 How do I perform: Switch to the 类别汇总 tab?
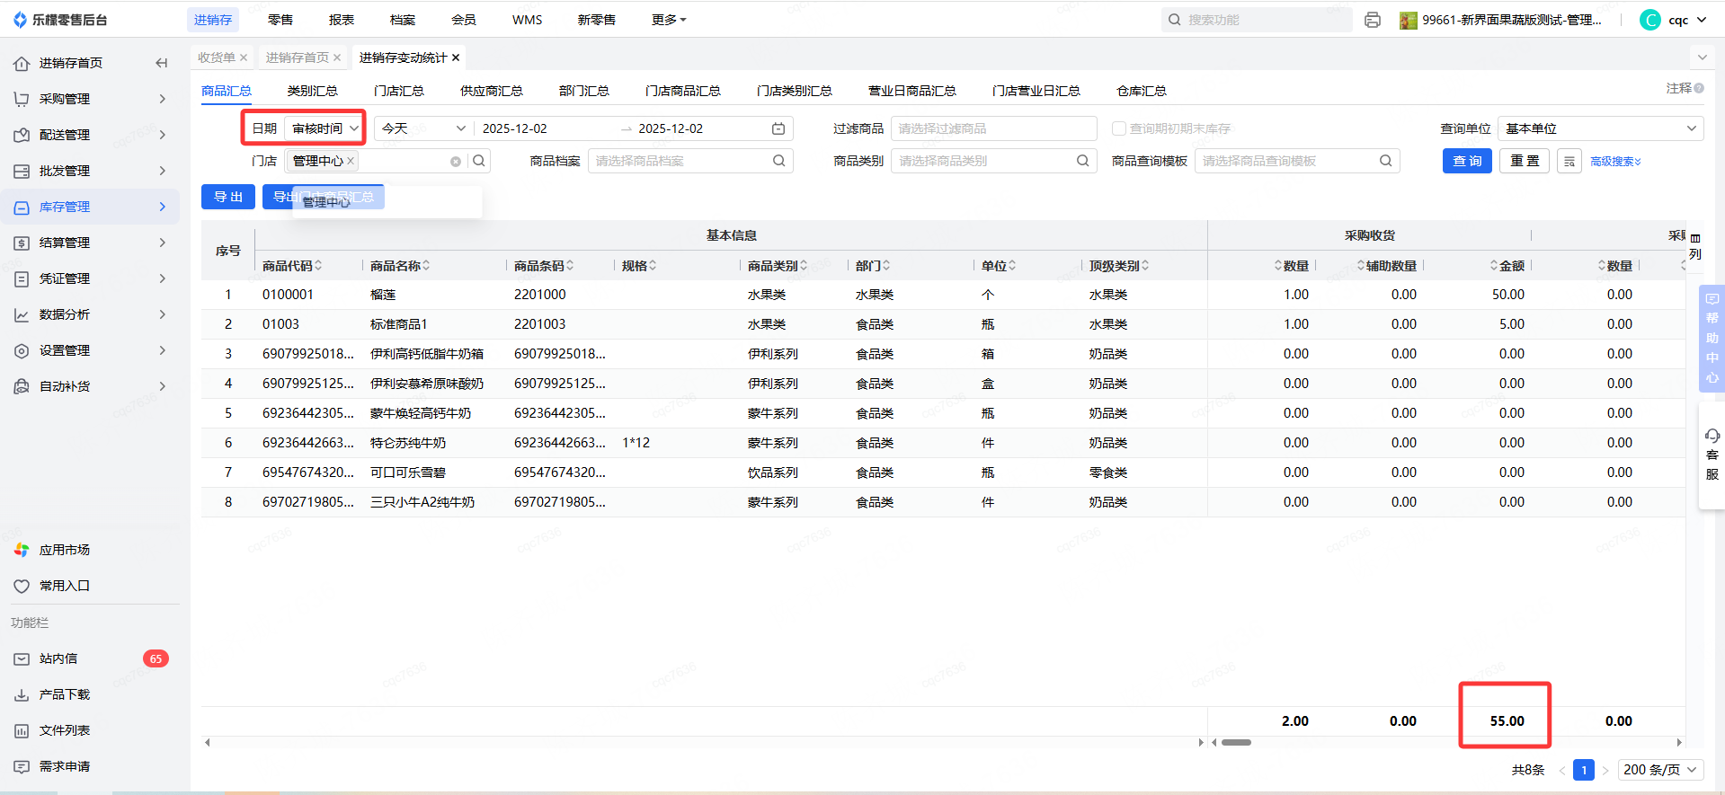312,91
